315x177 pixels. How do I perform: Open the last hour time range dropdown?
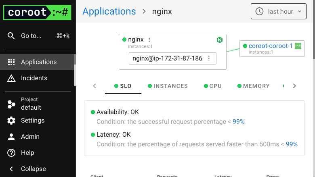coord(278,11)
